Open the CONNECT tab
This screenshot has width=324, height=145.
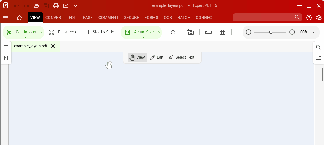pos(205,18)
